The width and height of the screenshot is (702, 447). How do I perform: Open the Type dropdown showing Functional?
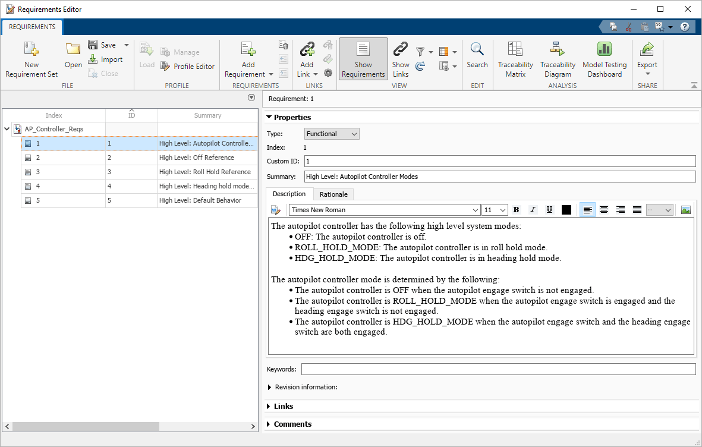click(331, 134)
